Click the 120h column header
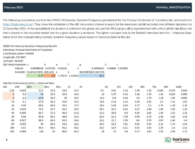Image resolution: width=195 pixels, height=149 pixels. [x=178, y=87]
